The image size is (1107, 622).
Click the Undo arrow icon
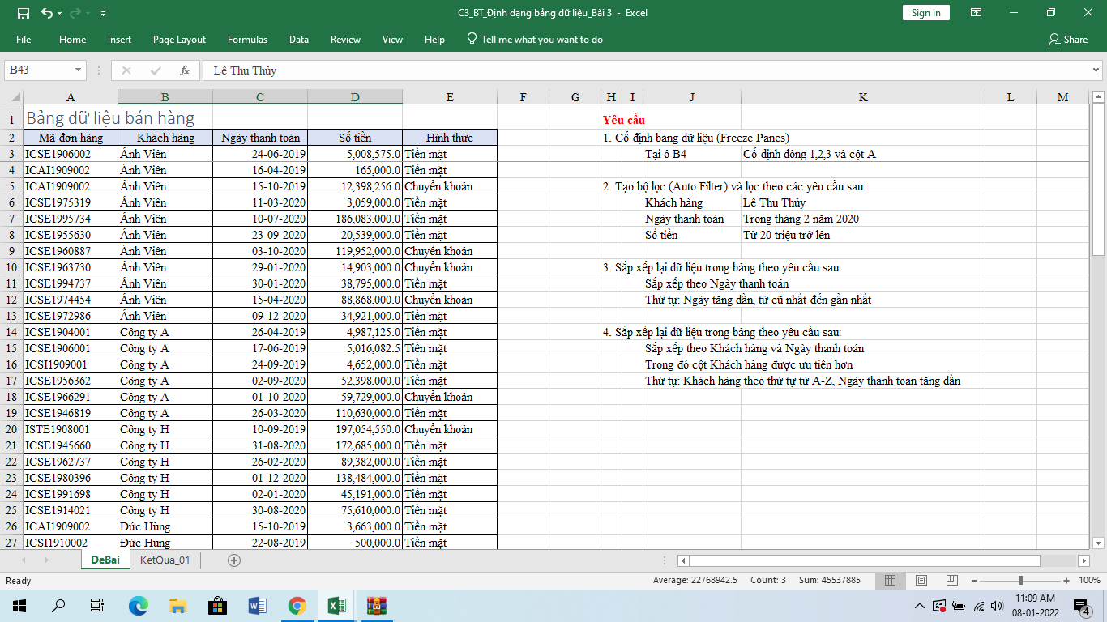47,13
